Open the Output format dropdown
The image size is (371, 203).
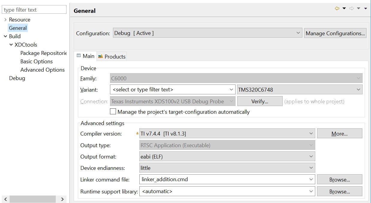tap(227, 156)
